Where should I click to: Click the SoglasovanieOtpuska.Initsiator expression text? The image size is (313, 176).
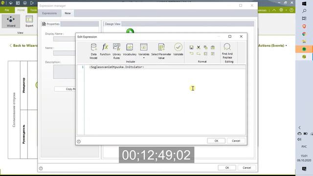116,67
